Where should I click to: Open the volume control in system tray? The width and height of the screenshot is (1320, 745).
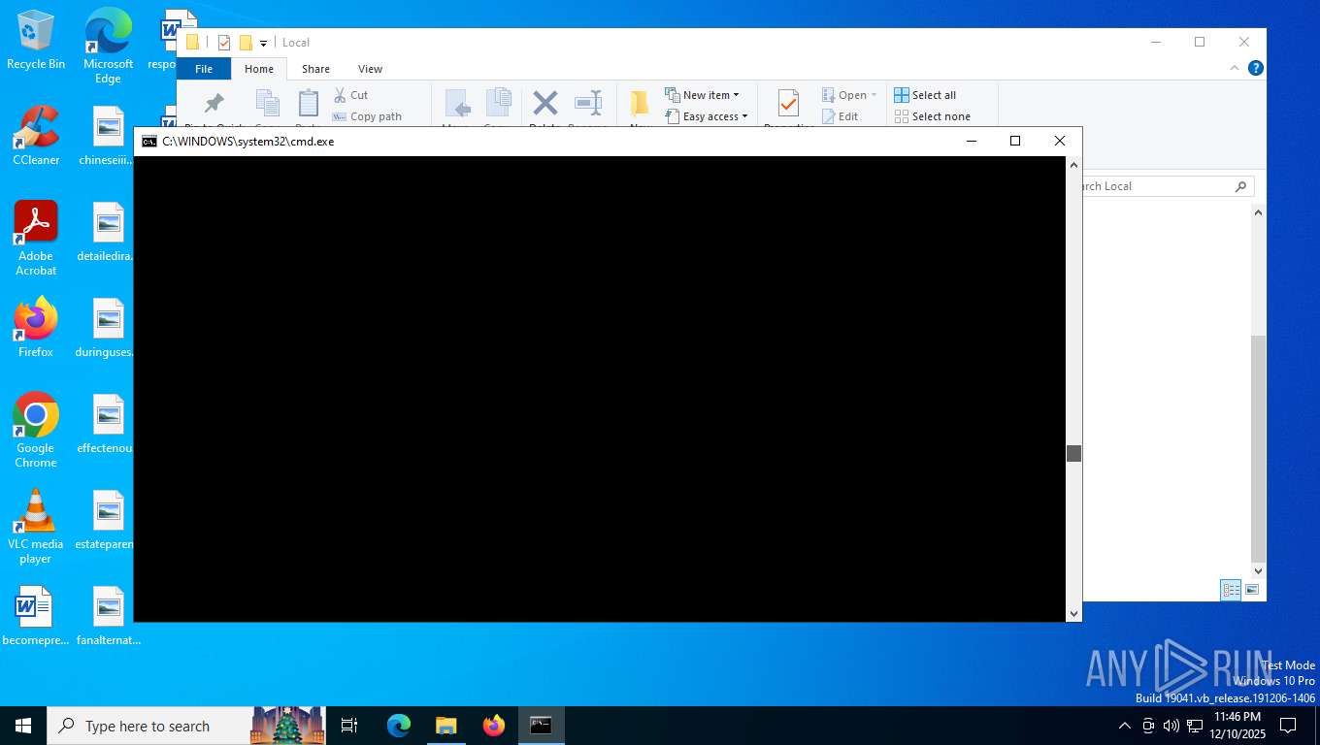pyautogui.click(x=1171, y=726)
